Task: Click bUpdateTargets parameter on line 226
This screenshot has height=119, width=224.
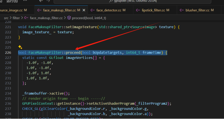Action: 107,52
